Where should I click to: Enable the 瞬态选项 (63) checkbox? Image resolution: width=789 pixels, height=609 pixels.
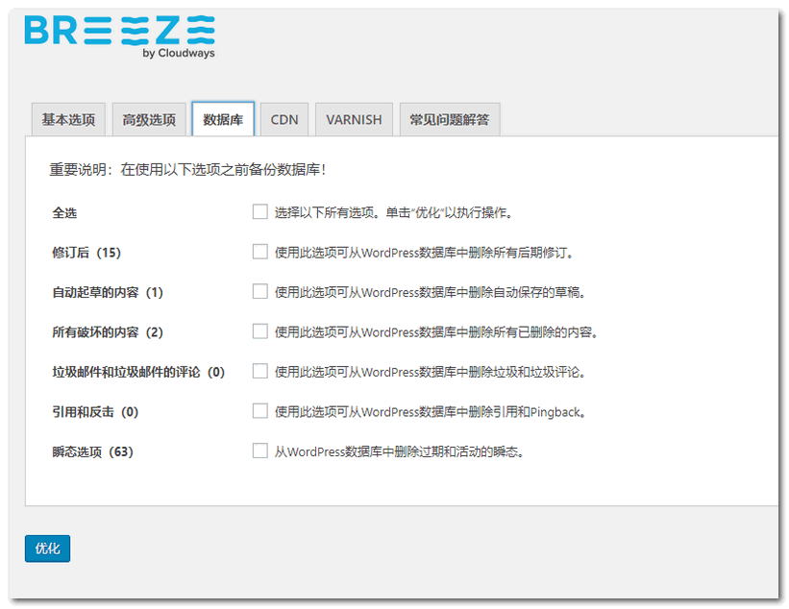[x=259, y=451]
